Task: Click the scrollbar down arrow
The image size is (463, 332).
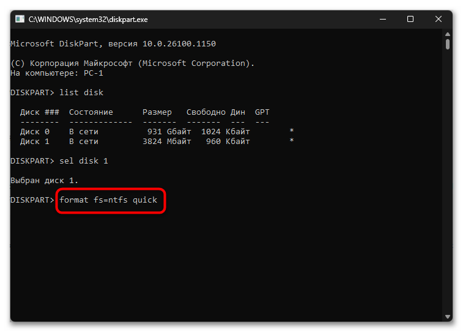Action: 448,317
